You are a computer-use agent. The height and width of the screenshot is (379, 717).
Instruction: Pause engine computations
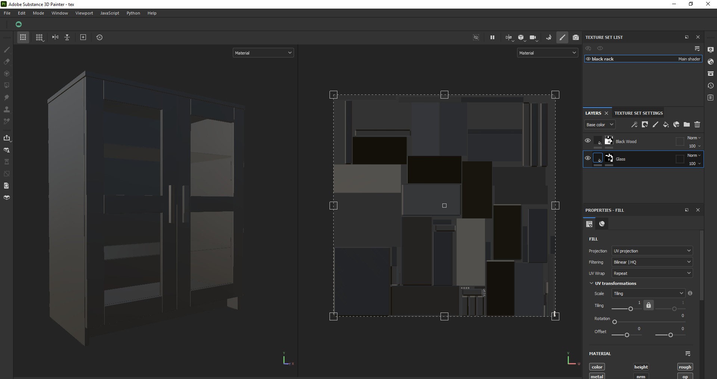pos(492,37)
